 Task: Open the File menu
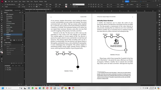point(9,1)
